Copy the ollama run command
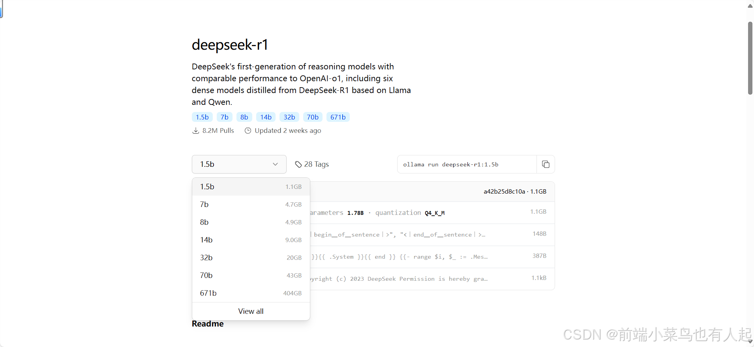 pos(546,164)
